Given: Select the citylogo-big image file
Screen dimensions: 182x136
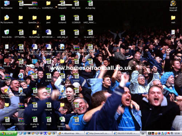Looking at the screenshot, I should (90, 5).
